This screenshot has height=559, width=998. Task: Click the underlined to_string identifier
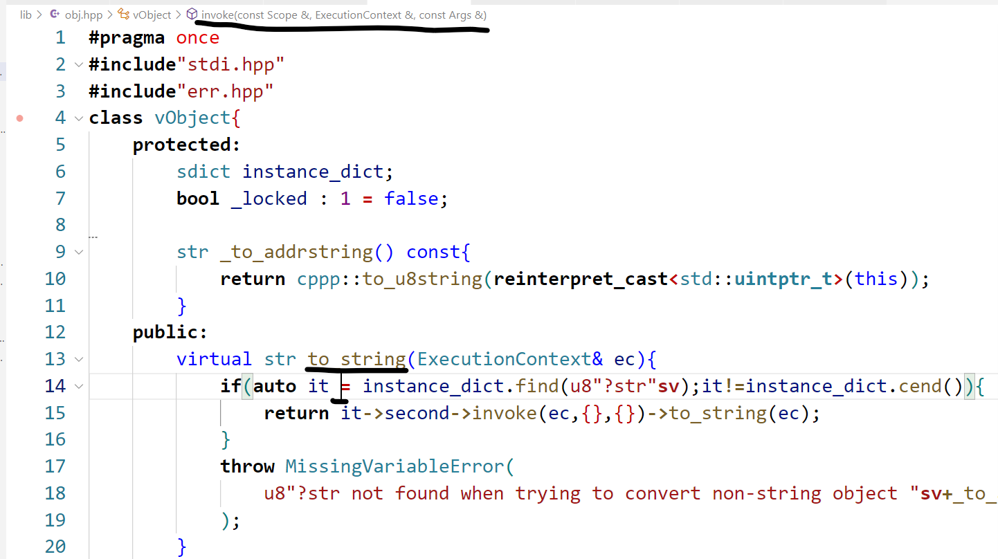[356, 358]
